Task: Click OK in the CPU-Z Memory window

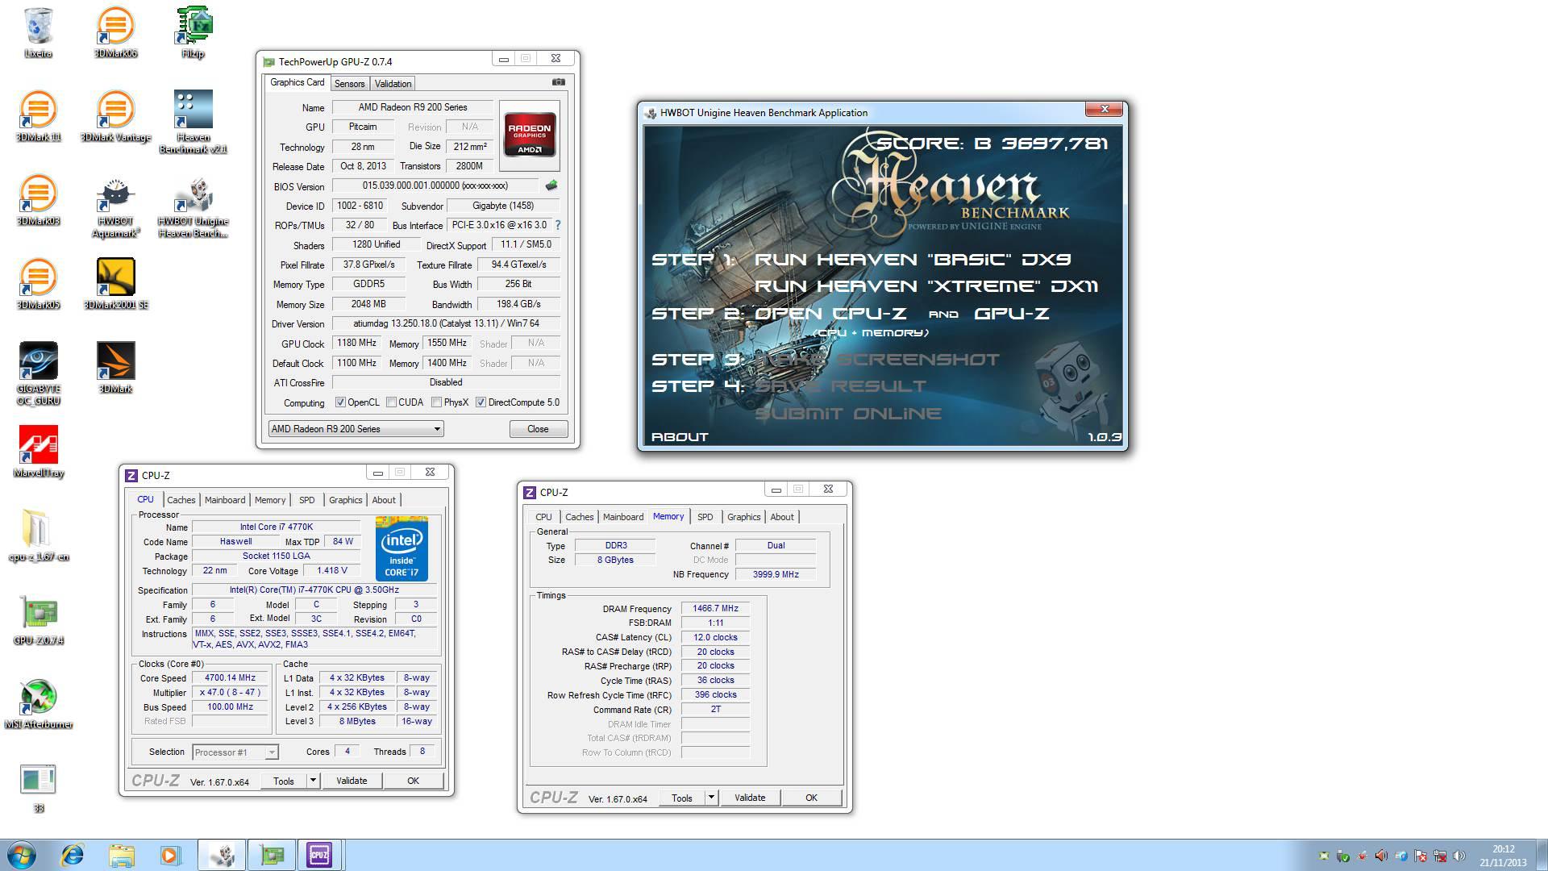Action: point(811,798)
